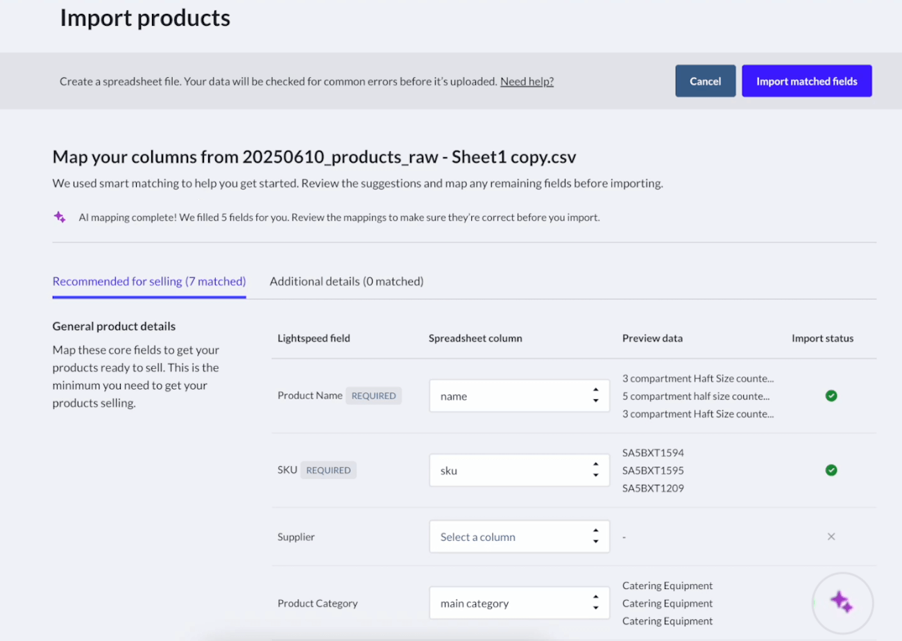The height and width of the screenshot is (641, 902).
Task: Click the X import status icon for Supplier
Action: (831, 536)
